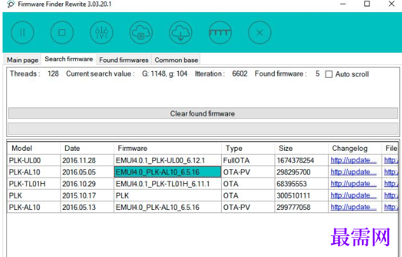Click the size cell 68395553
The width and height of the screenshot is (402, 257).
click(301, 184)
